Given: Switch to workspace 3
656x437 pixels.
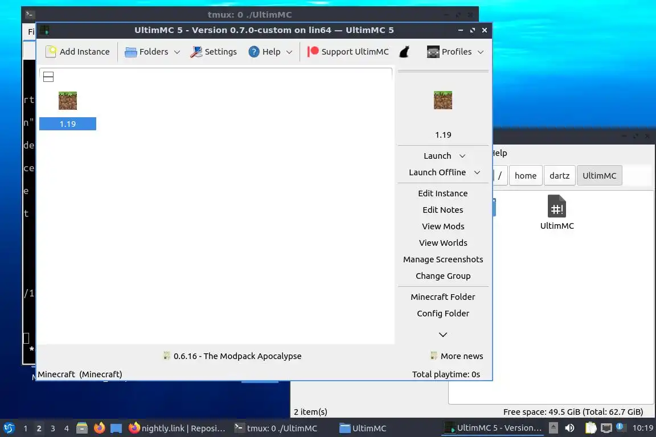Looking at the screenshot, I should (x=53, y=428).
